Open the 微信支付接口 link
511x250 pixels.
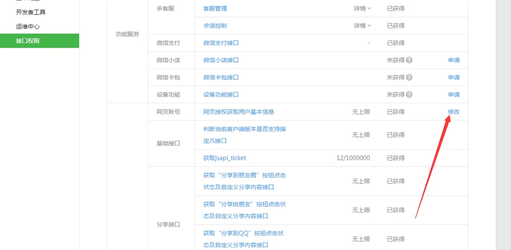coord(221,43)
